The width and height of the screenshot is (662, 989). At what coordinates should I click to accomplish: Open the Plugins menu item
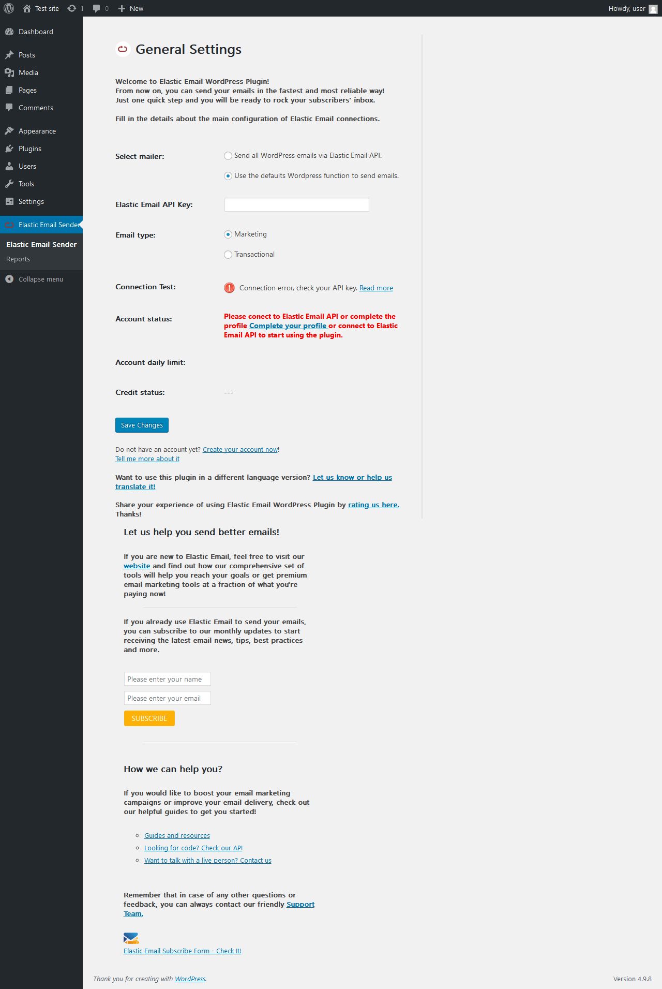click(x=41, y=149)
